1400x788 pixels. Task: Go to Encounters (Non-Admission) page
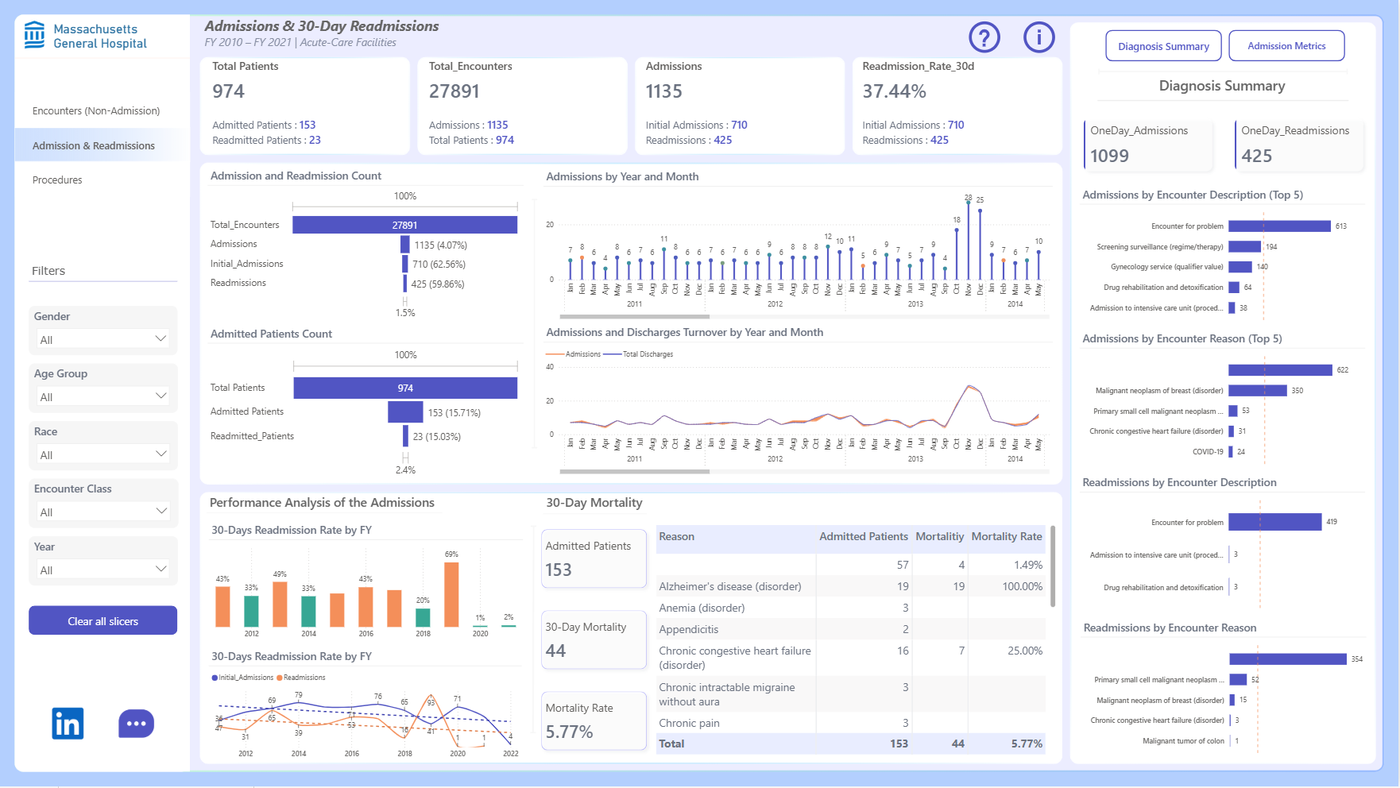pos(96,111)
